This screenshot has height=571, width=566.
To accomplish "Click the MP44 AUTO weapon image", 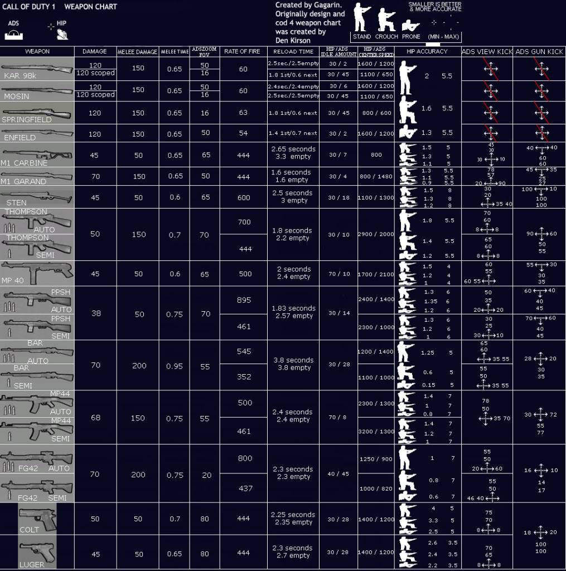I will 37,404.
